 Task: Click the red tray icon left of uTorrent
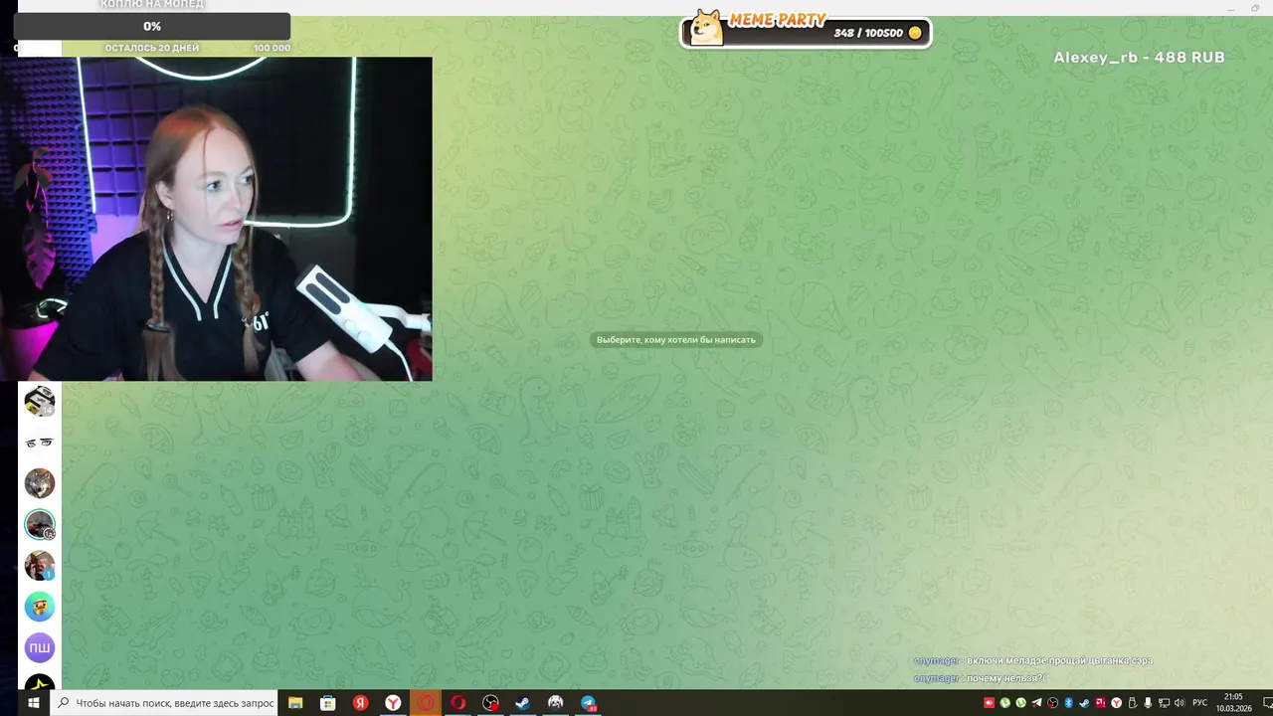coord(989,703)
